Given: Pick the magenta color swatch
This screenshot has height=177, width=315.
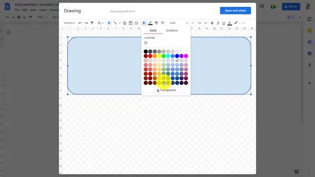Looking at the screenshot, I should pyautogui.click(x=186, y=56).
